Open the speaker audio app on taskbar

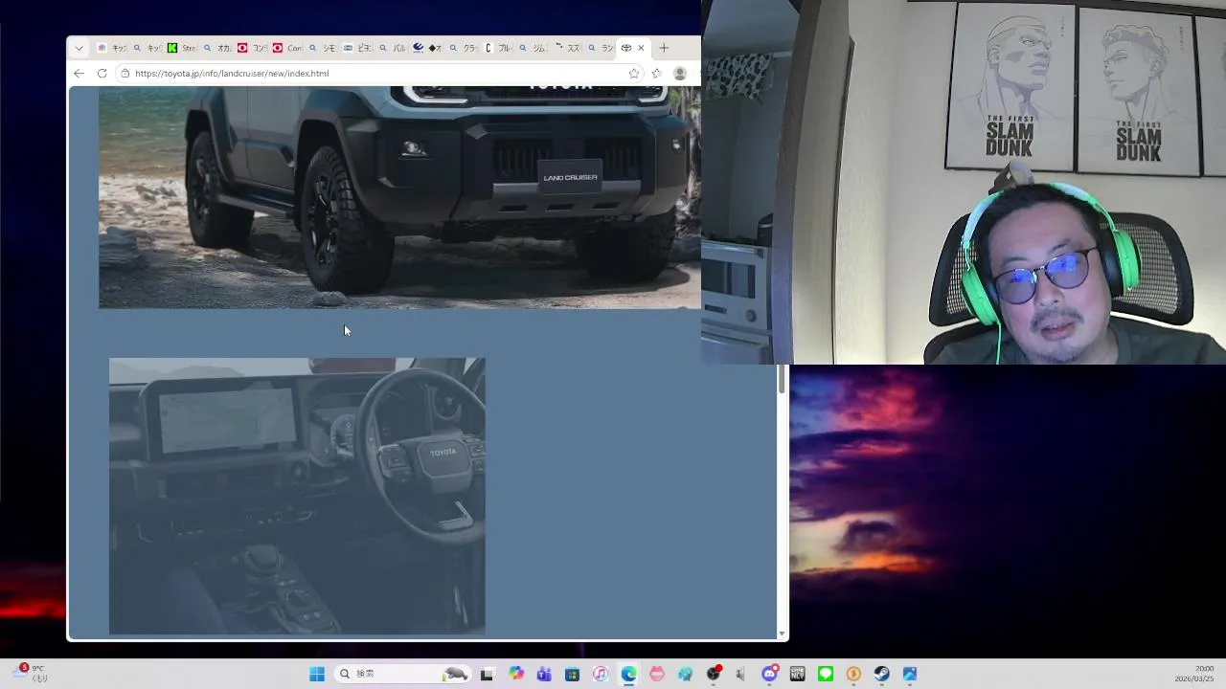point(740,674)
